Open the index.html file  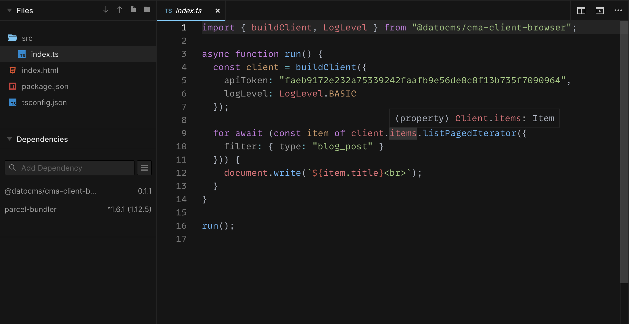41,70
